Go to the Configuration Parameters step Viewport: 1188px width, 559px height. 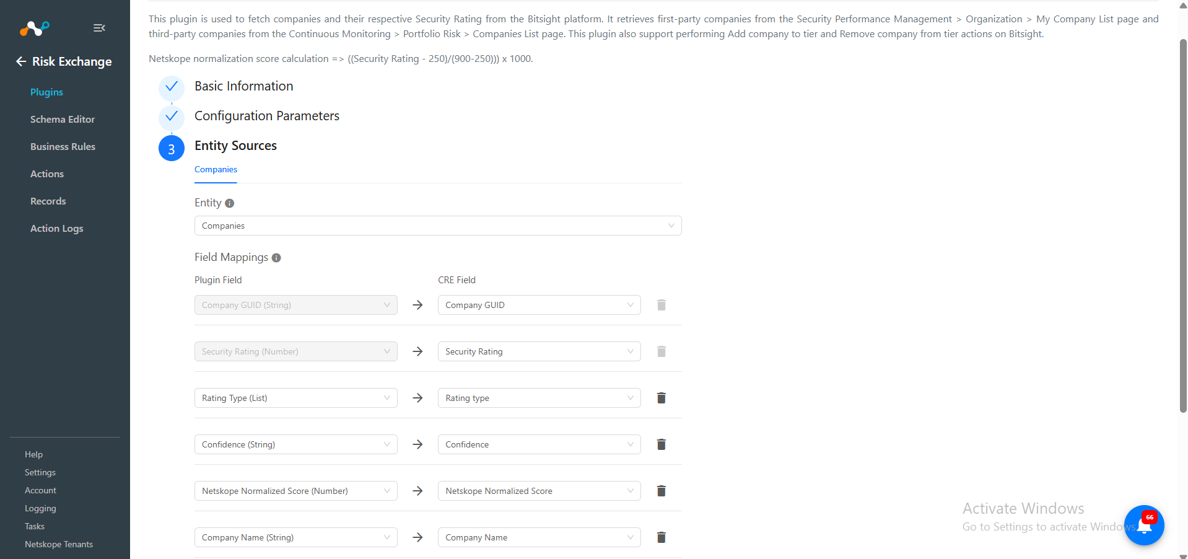[x=267, y=116]
